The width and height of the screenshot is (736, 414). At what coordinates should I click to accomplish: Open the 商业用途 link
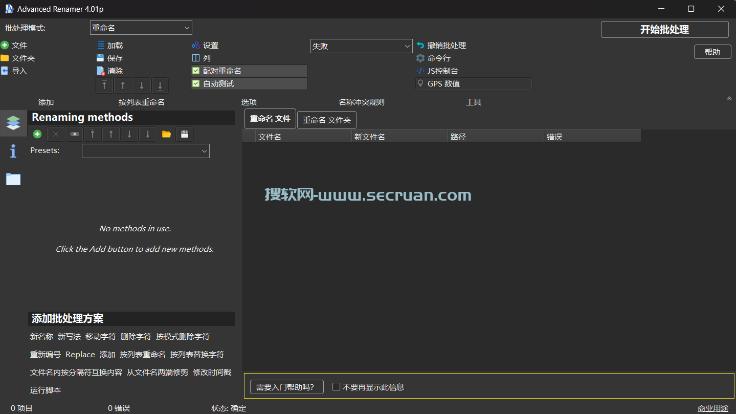(x=713, y=408)
